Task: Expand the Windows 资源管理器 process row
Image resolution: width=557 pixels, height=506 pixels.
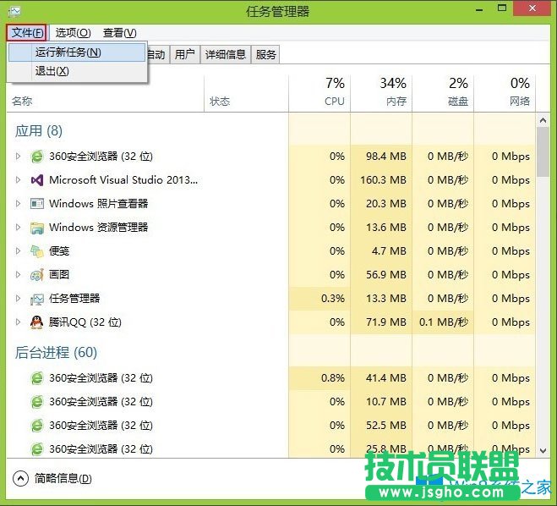Action: point(19,228)
